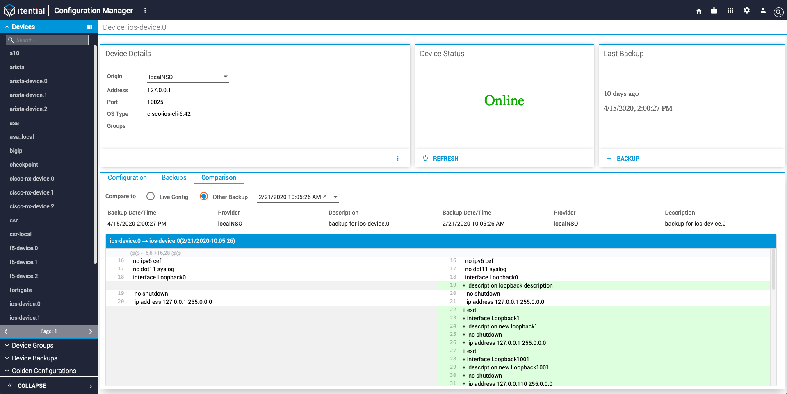Expand the Golden Configurations section
This screenshot has height=394, width=787.
pos(49,371)
